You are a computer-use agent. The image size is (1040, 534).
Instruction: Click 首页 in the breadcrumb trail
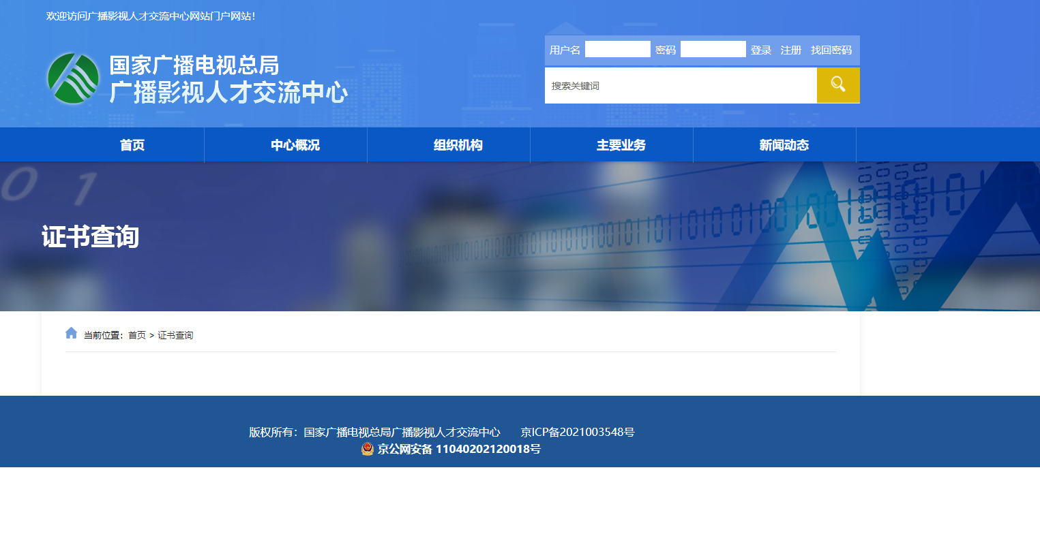[137, 336]
